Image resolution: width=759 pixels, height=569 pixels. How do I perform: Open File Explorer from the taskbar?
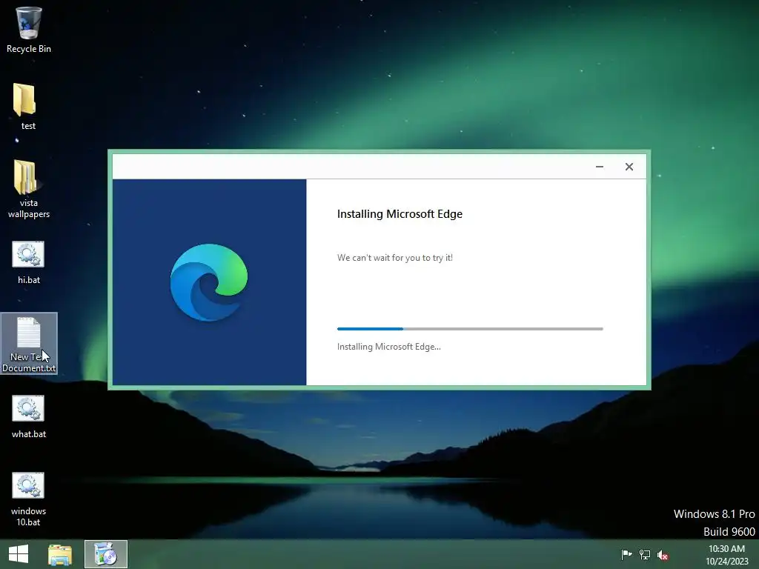[x=60, y=554]
